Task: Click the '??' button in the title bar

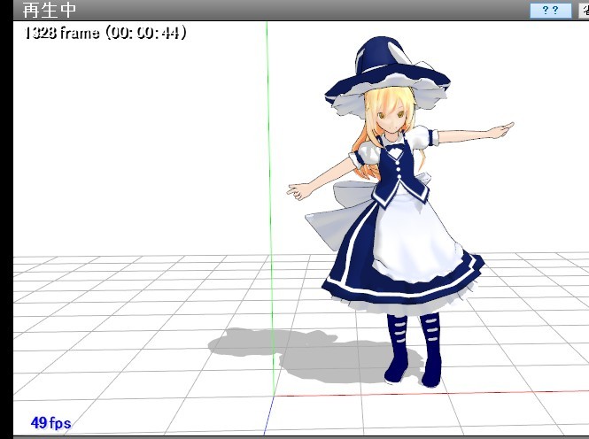Action: (550, 10)
